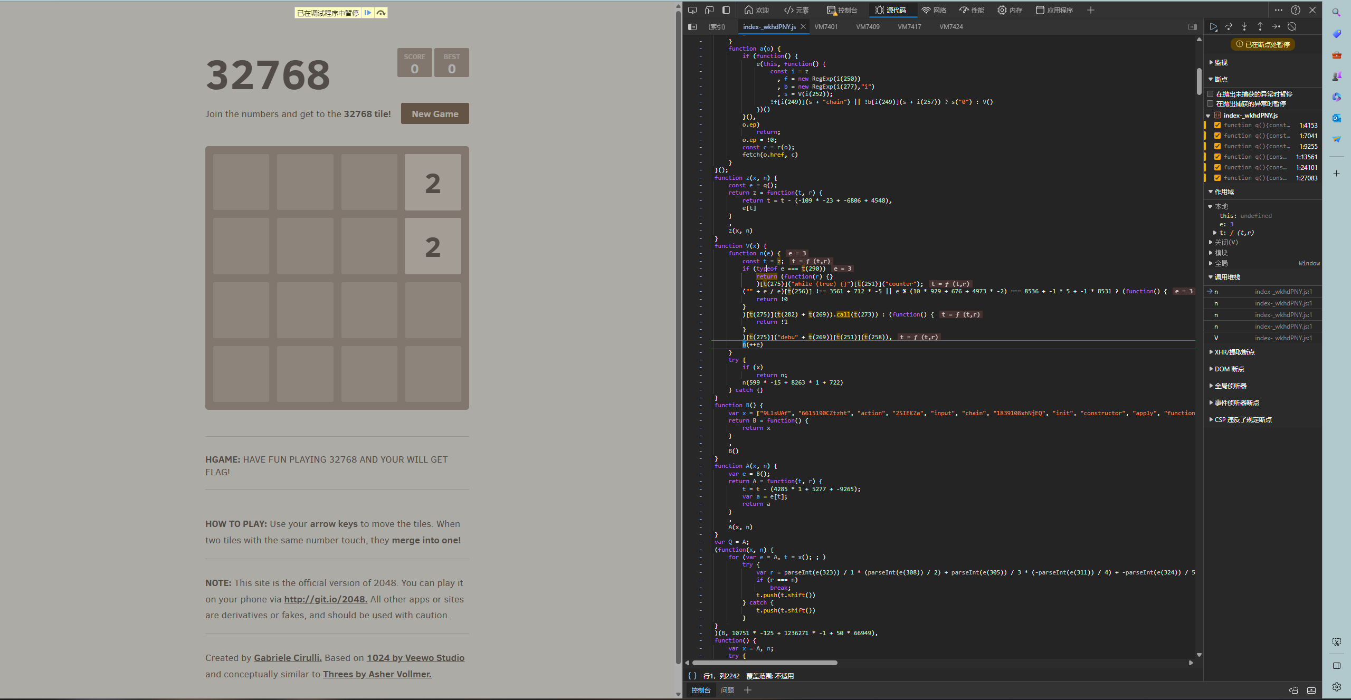1351x700 pixels.
Task: Resume script execution in debugger toolbar
Action: click(x=1213, y=26)
